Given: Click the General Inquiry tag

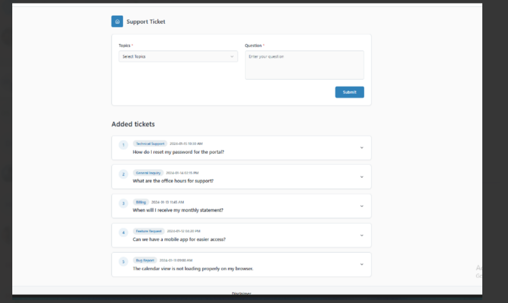Looking at the screenshot, I should (x=148, y=172).
